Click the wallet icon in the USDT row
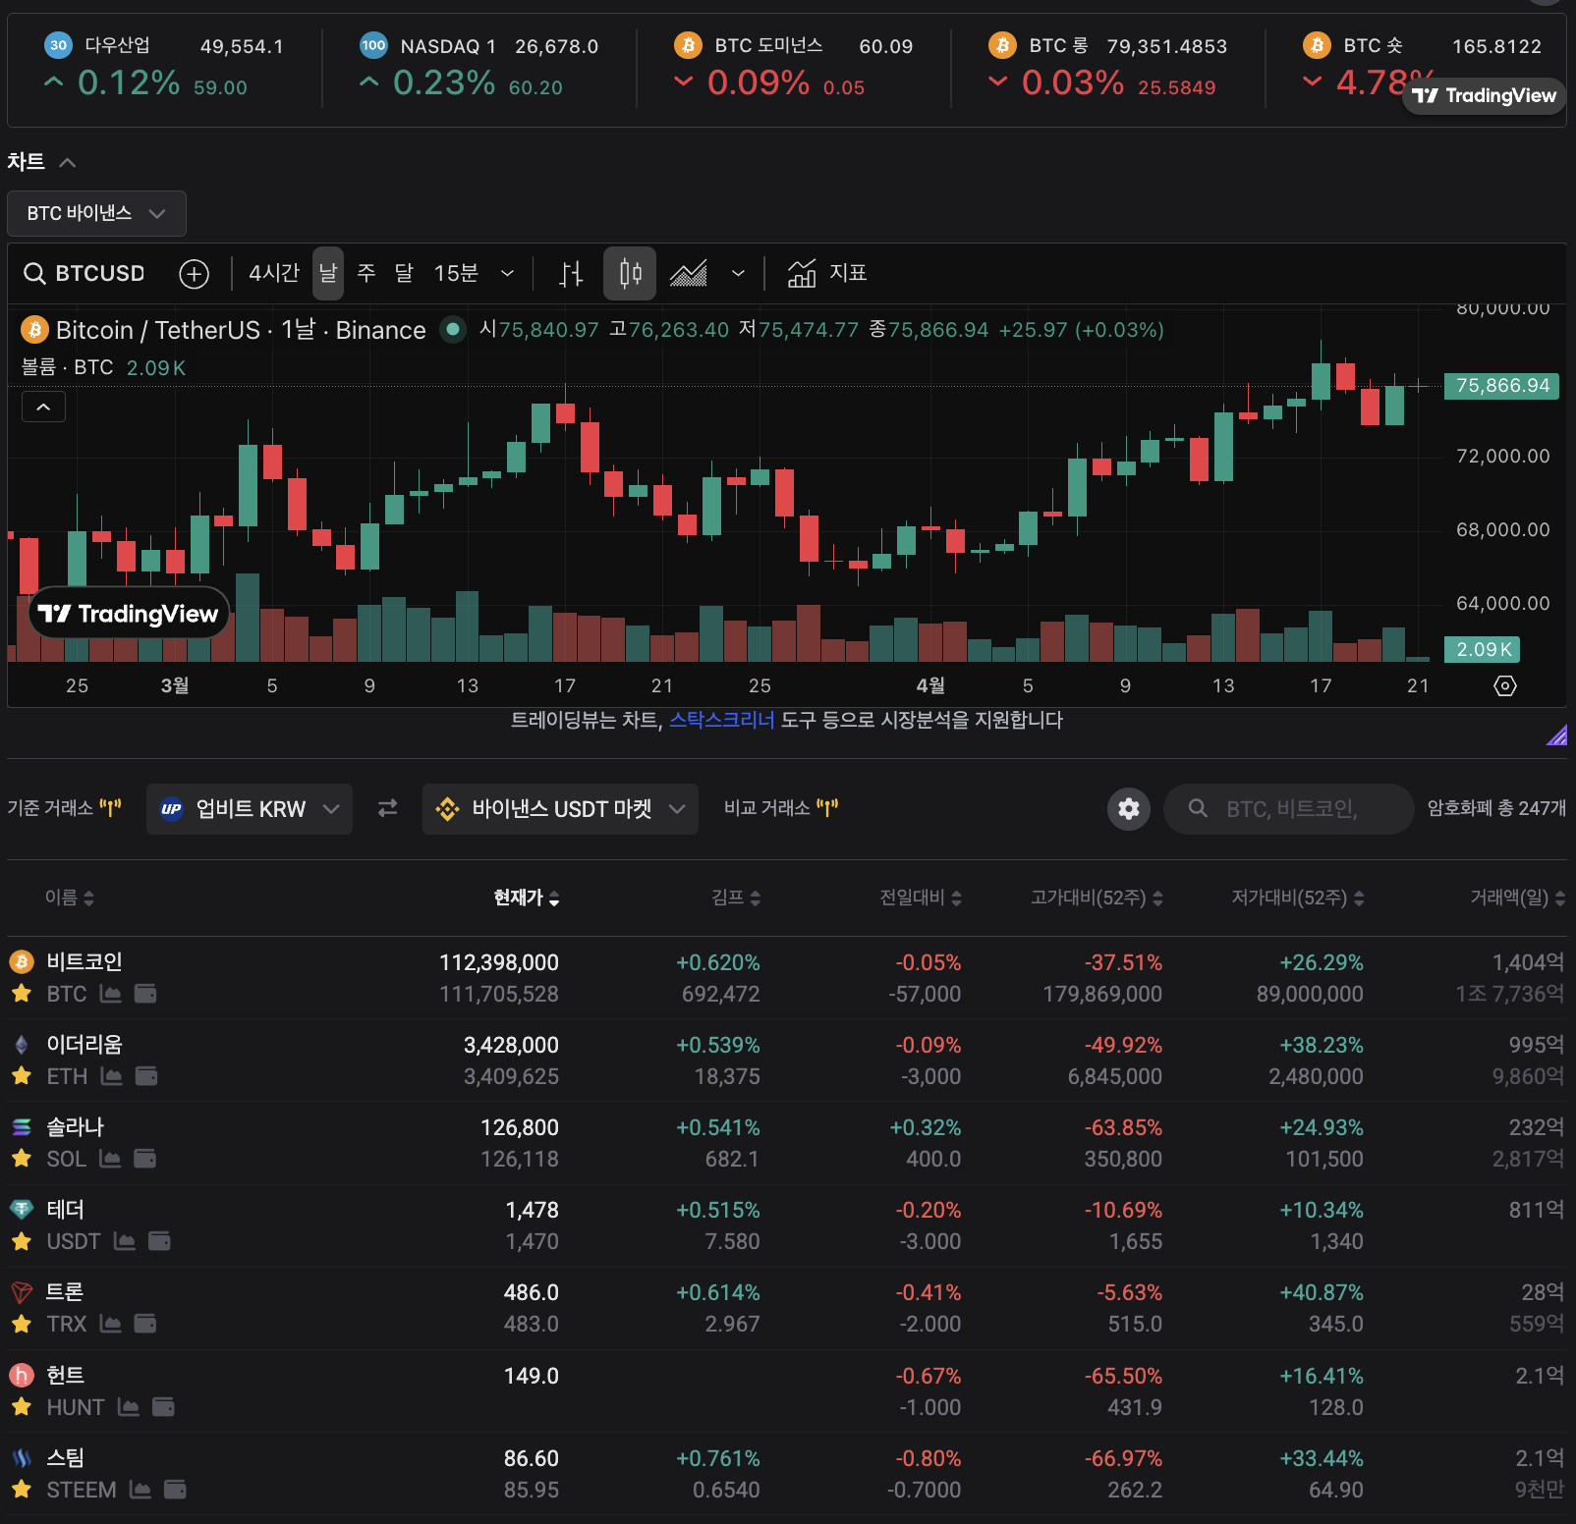The height and width of the screenshot is (1524, 1576). (x=159, y=1241)
